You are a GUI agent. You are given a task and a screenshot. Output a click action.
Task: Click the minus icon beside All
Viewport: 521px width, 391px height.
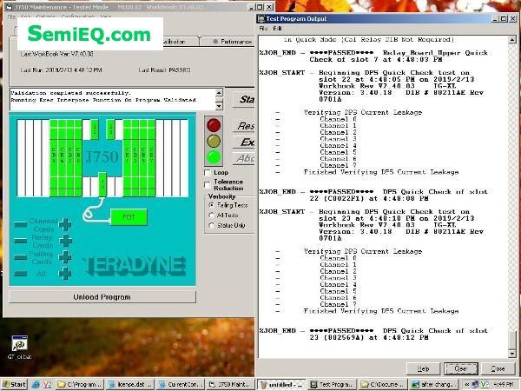click(x=21, y=274)
